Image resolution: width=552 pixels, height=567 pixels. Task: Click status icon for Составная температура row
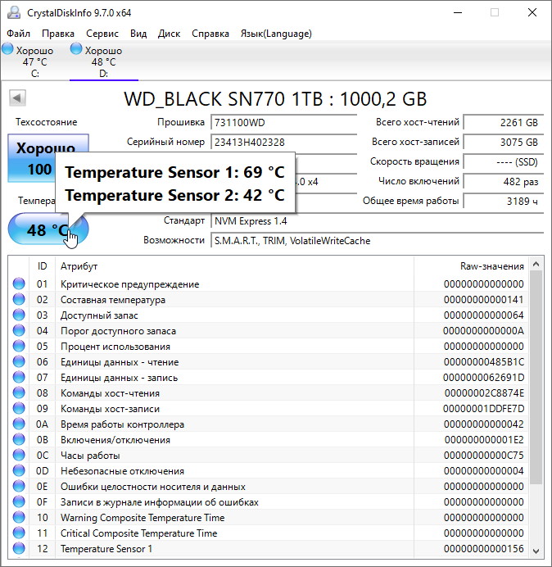click(x=19, y=299)
